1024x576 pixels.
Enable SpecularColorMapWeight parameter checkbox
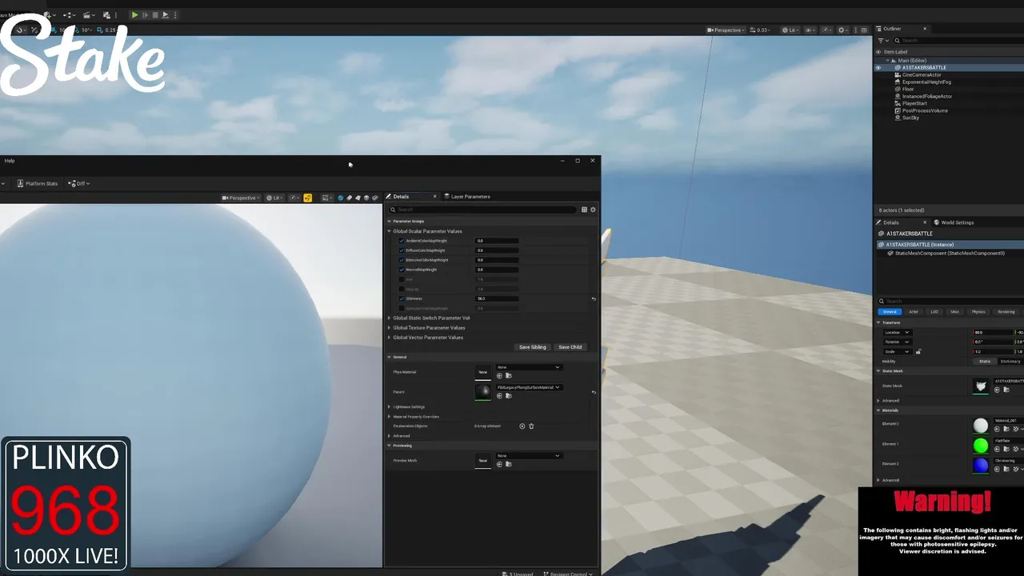[402, 308]
